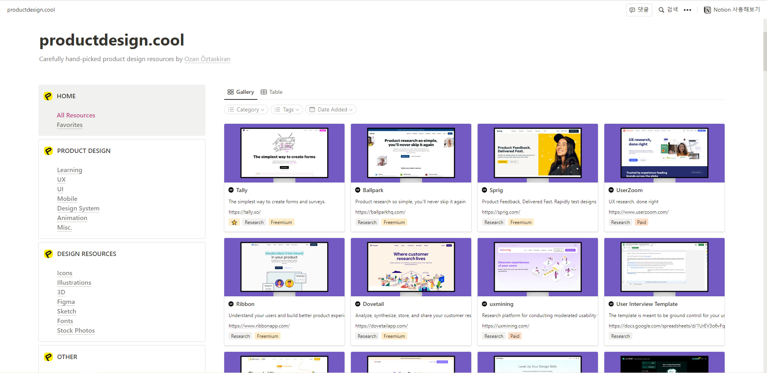Open the Sprig card thumbnail
The image size is (767, 373).
pyautogui.click(x=538, y=153)
